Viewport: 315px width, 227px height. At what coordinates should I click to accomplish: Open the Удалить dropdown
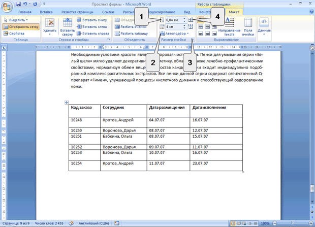50,27
